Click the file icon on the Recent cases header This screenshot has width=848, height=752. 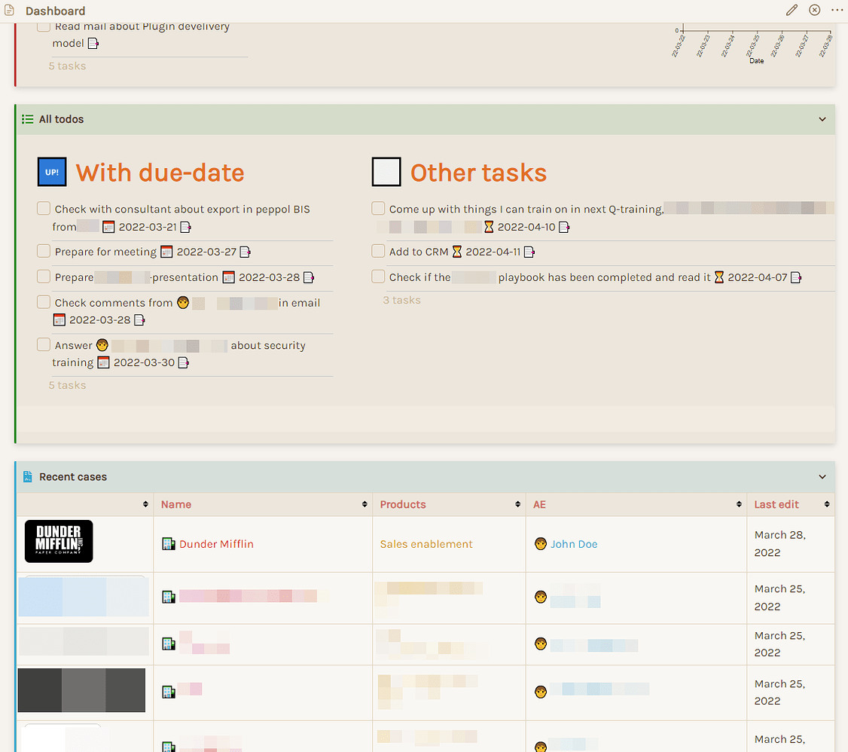[27, 477]
